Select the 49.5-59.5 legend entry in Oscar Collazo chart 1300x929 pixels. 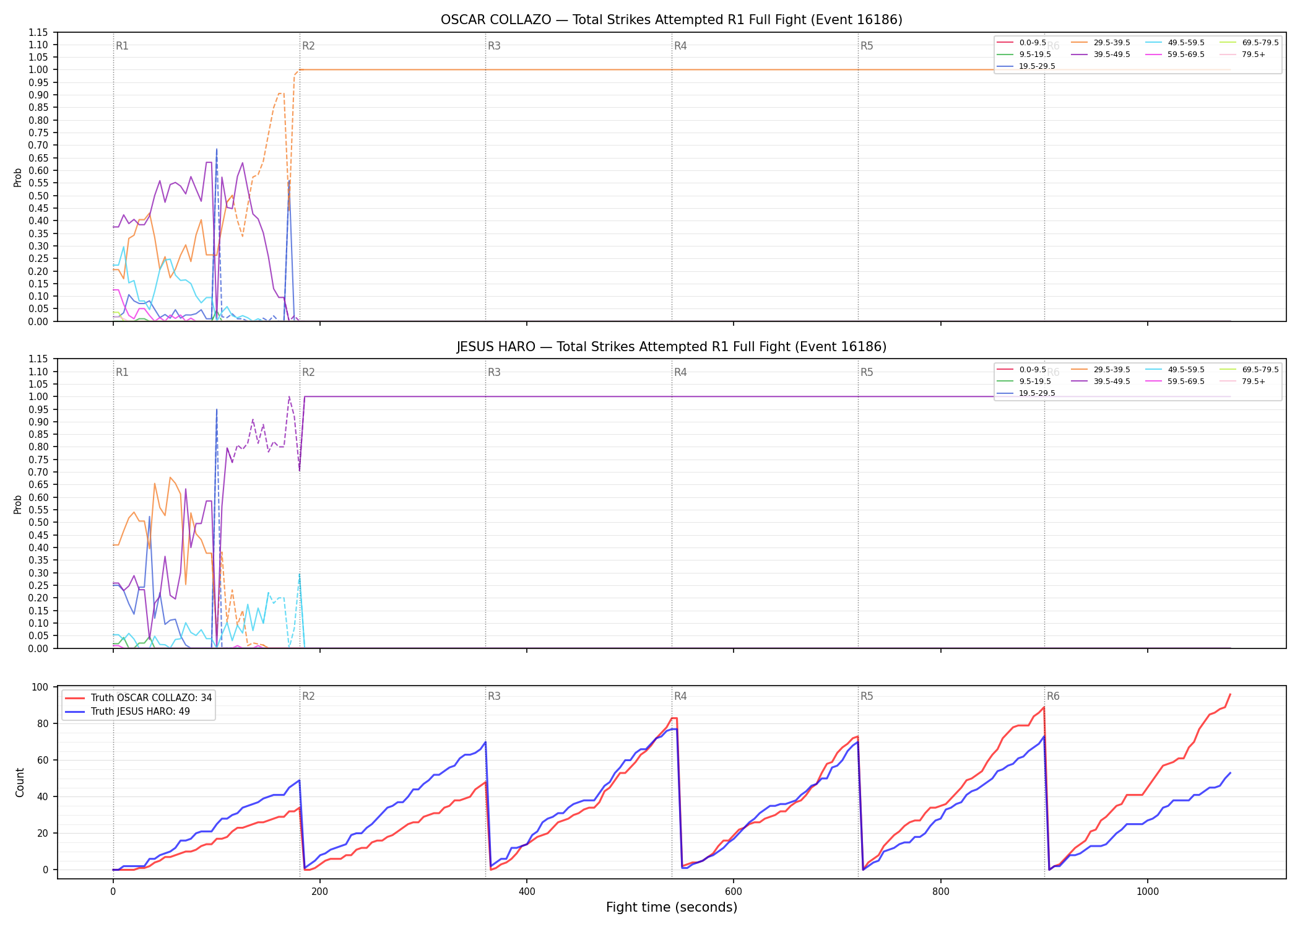click(1174, 43)
